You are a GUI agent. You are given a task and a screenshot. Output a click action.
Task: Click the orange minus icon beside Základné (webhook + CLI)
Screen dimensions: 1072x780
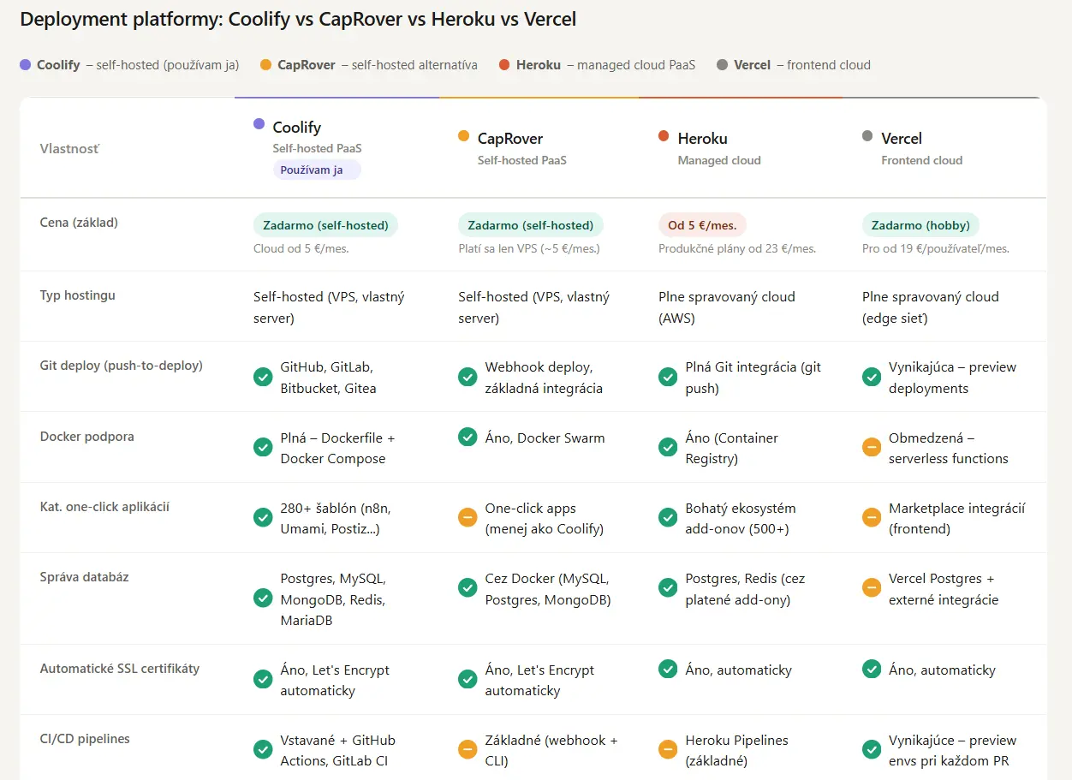pyautogui.click(x=468, y=749)
